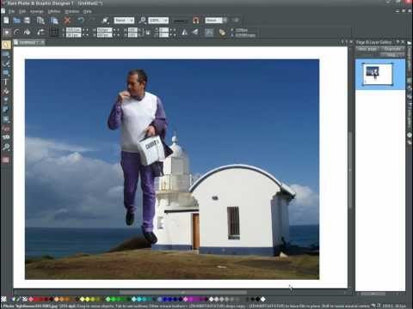Screen dimensions: 413x309
Task: Click the Paste clipboard icon
Action: pyautogui.click(x=54, y=21)
